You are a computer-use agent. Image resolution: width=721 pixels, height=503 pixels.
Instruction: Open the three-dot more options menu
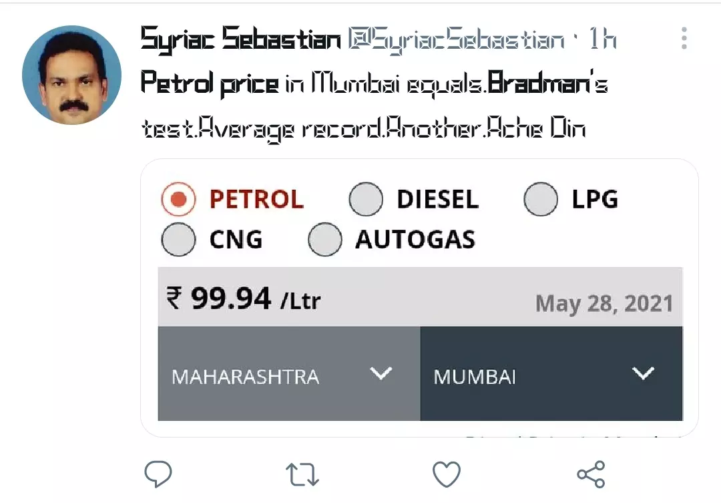[684, 39]
